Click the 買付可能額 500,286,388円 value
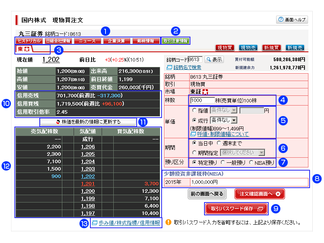324x243 pixels. point(289,60)
